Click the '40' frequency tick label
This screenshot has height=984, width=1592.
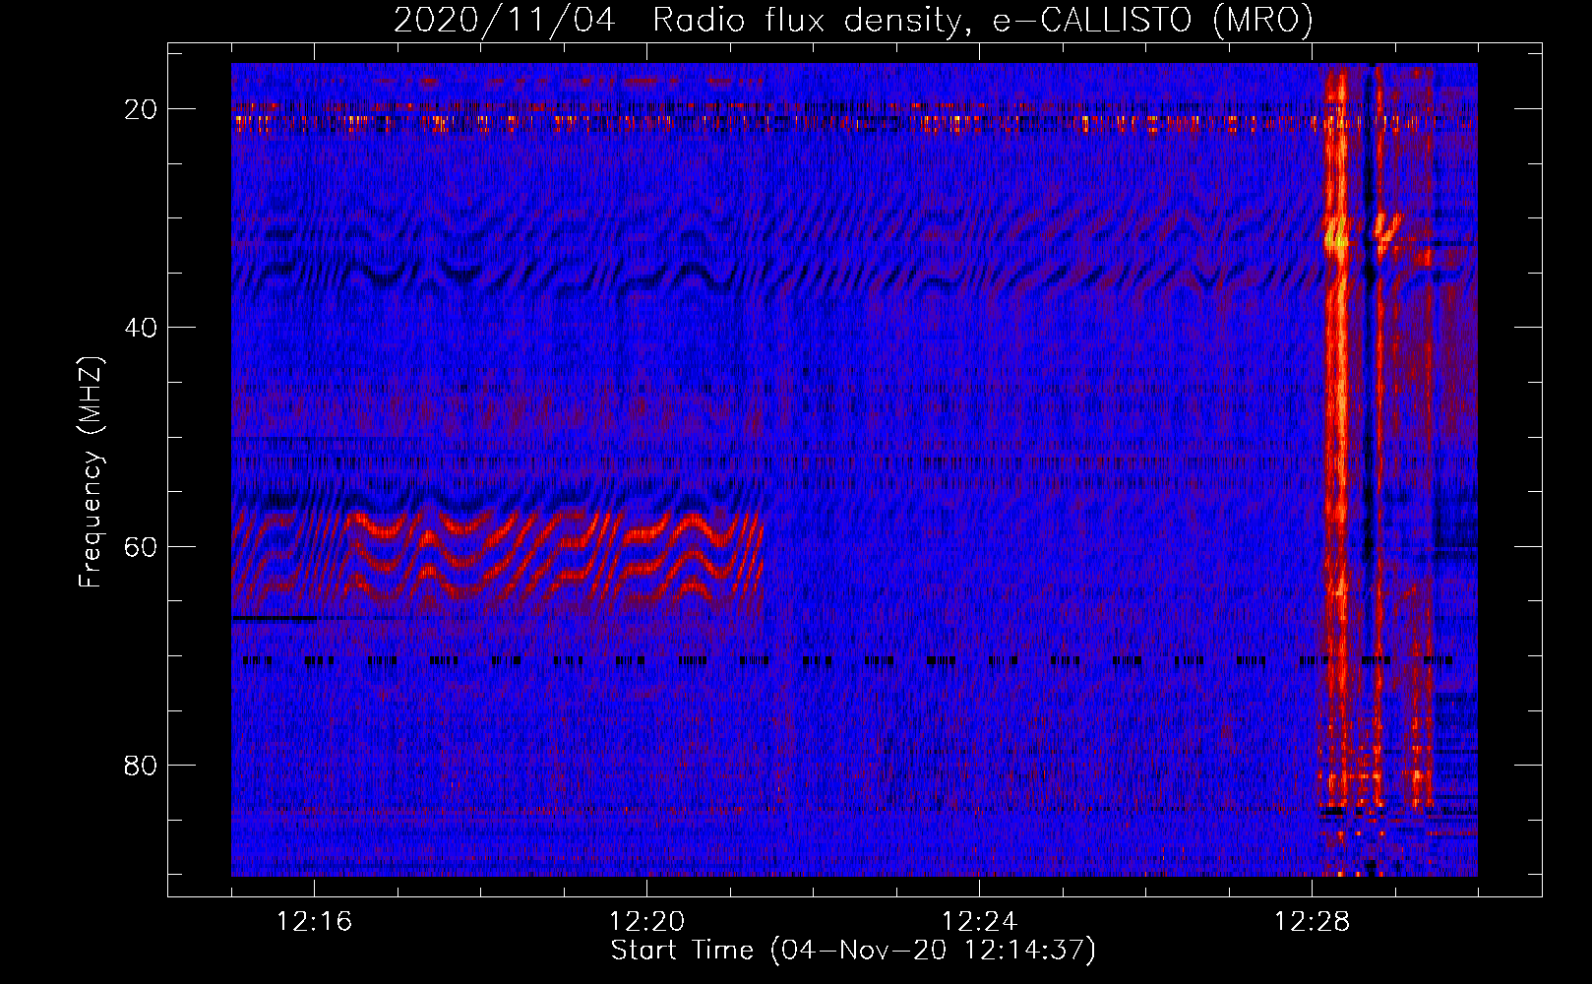(141, 328)
